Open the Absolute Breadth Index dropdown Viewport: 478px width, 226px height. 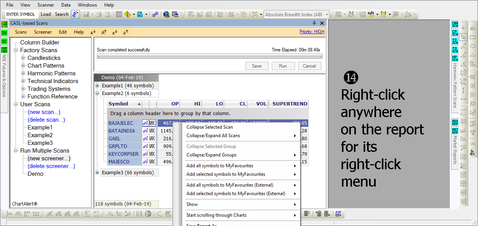click(327, 15)
